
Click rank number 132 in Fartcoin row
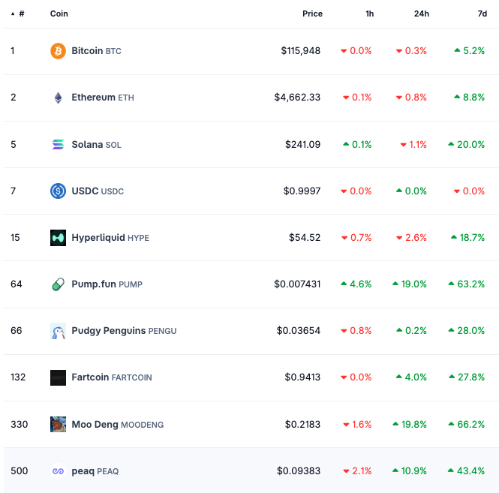[18, 377]
